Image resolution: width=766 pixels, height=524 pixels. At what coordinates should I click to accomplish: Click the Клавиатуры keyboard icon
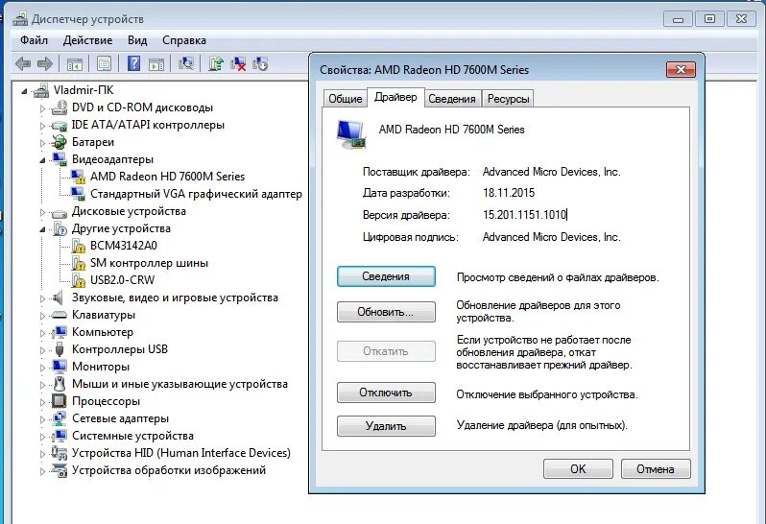[x=60, y=315]
